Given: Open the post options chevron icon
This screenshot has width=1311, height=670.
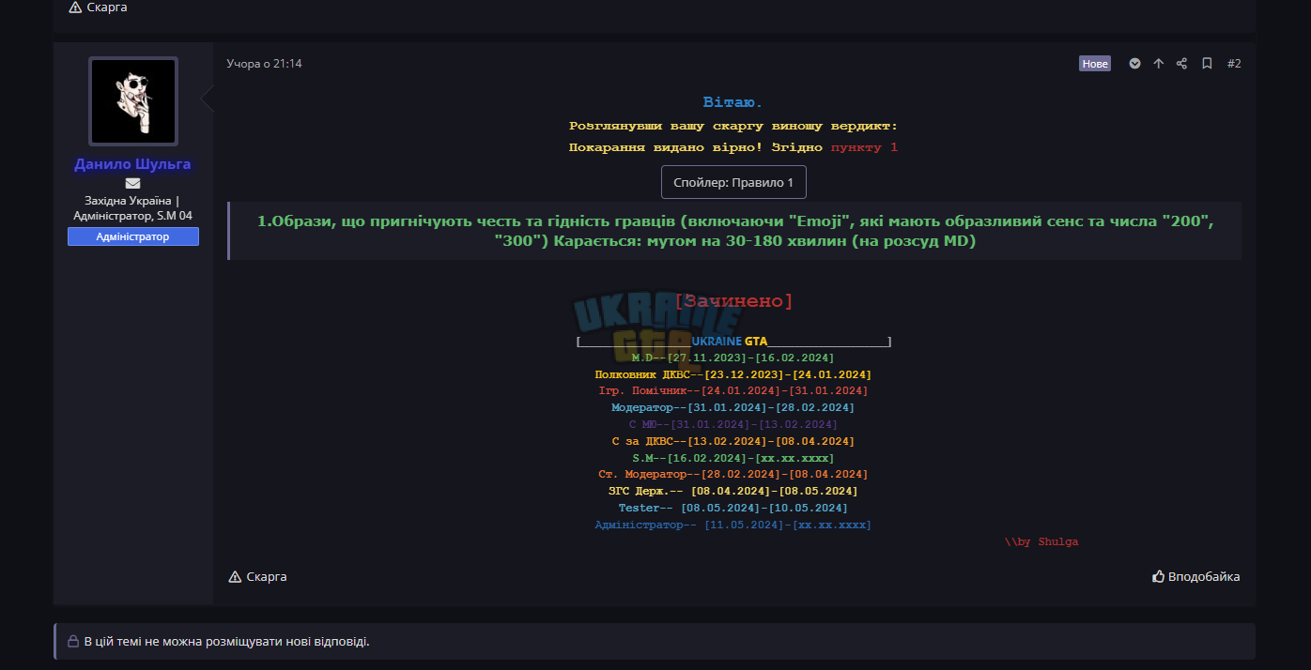Looking at the screenshot, I should pyautogui.click(x=1134, y=64).
